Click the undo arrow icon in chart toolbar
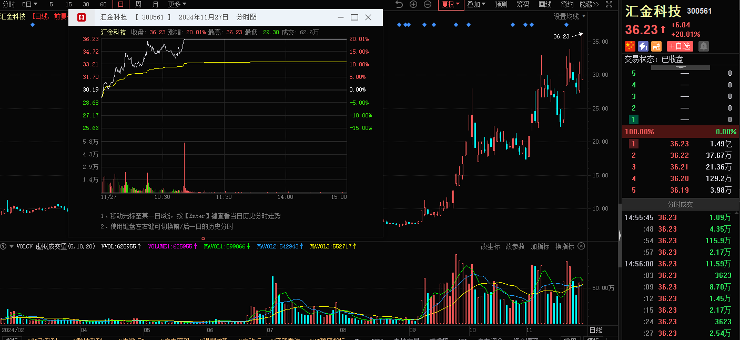This screenshot has width=740, height=340. click(399, 5)
